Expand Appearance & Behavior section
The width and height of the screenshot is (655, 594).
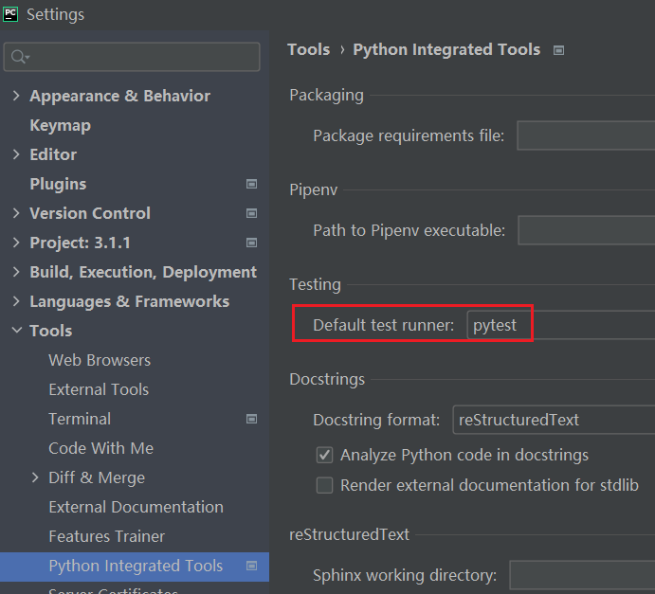tap(16, 96)
